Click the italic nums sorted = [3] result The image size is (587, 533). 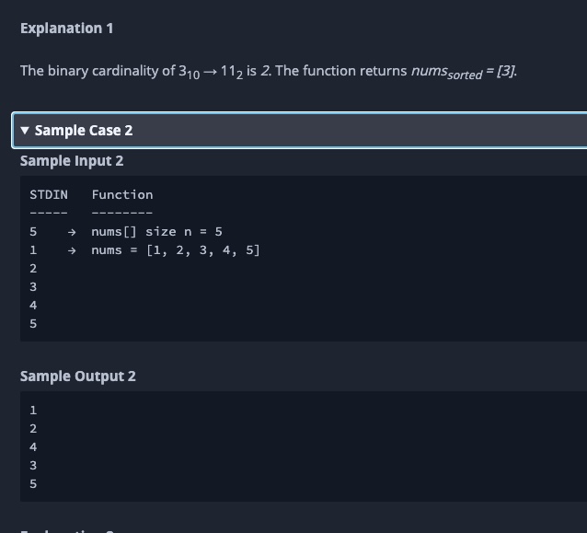(x=465, y=71)
